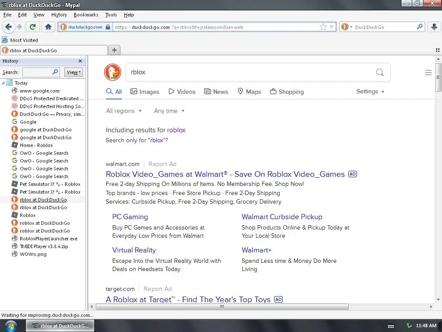The width and height of the screenshot is (442, 332).
Task: Switch to the Shopping results tab
Action: pyautogui.click(x=287, y=92)
